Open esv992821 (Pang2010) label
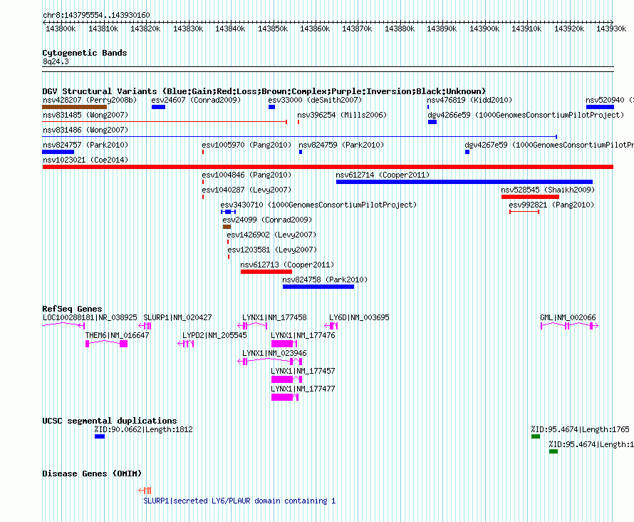This screenshot has height=522, width=634. point(551,205)
